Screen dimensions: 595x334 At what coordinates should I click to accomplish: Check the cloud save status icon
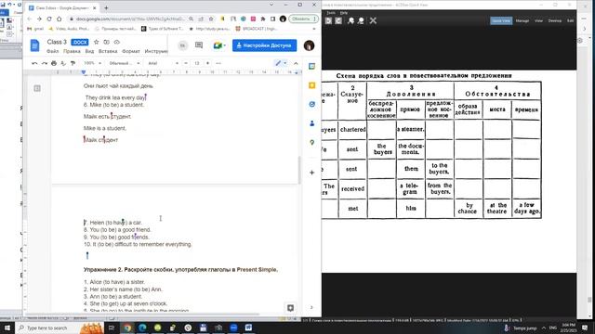point(117,42)
